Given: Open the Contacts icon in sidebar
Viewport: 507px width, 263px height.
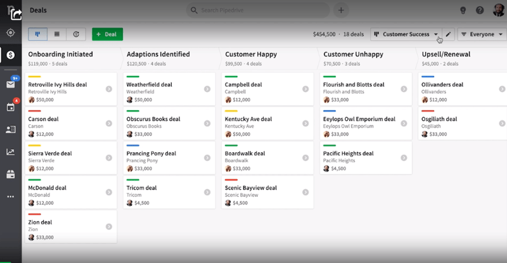Looking at the screenshot, I should [x=10, y=129].
